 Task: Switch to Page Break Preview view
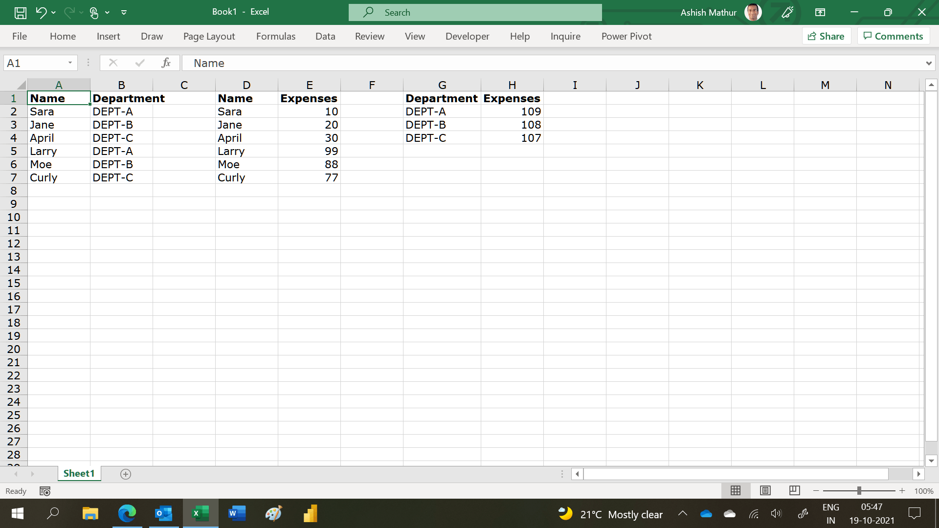coord(794,490)
